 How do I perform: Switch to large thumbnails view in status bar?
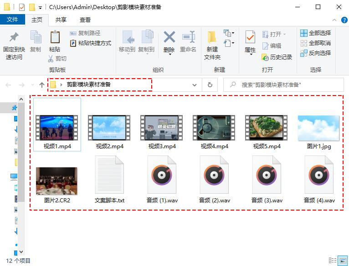click(x=343, y=261)
